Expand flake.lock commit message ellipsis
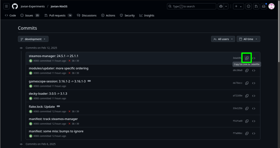Image resolution: width=280 pixels, height=148 pixels. click(x=58, y=106)
